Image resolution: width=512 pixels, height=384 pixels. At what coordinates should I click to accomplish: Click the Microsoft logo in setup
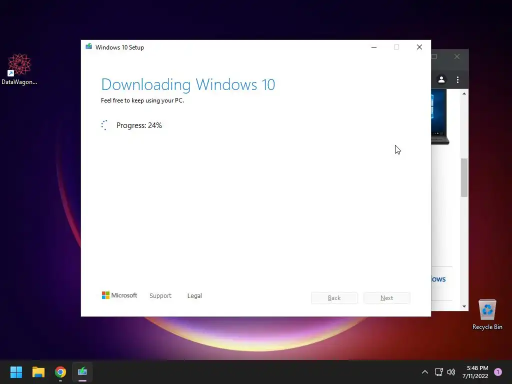point(119,295)
